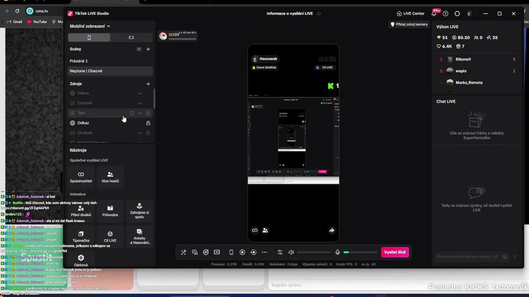Open the Průvodce tool
The width and height of the screenshot is (529, 297).
coord(110,211)
